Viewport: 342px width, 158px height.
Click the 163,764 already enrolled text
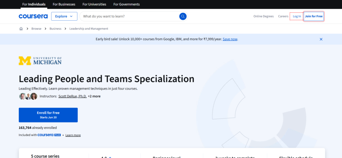tap(38, 128)
